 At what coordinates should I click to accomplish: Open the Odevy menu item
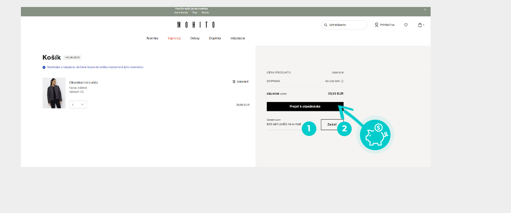(195, 38)
